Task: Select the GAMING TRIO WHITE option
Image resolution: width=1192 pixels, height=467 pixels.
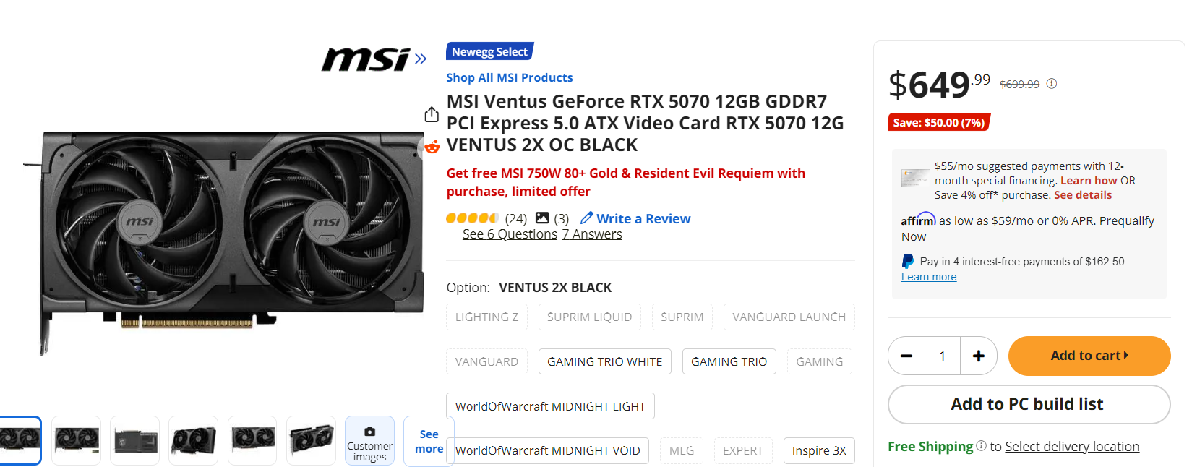Action: [604, 361]
